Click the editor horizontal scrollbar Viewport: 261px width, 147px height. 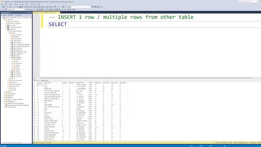point(146,78)
